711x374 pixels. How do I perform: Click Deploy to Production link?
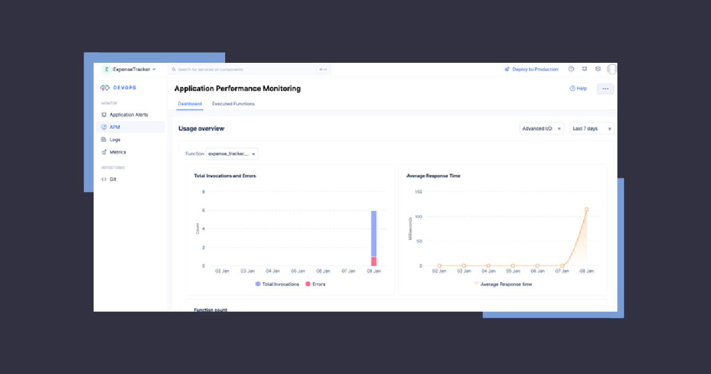click(531, 69)
